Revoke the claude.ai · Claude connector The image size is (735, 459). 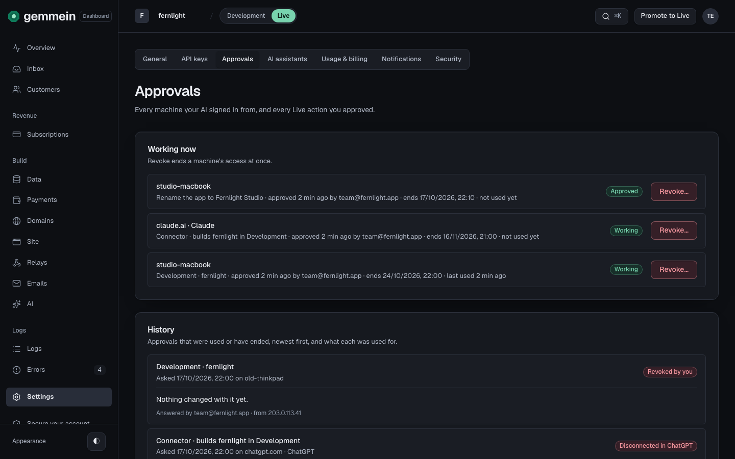point(674,231)
